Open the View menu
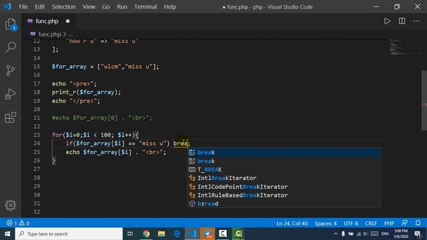 point(89,7)
